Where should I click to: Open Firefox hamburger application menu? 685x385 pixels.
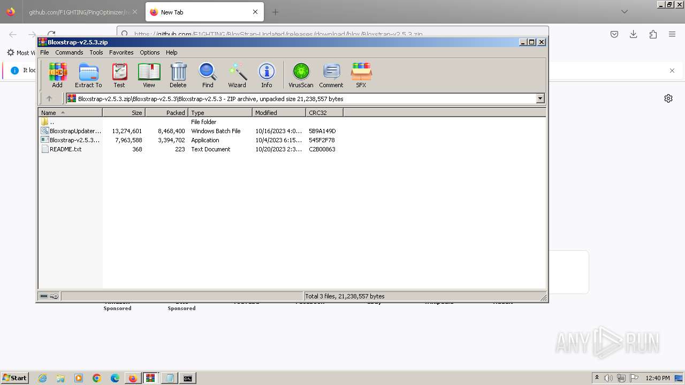(672, 34)
